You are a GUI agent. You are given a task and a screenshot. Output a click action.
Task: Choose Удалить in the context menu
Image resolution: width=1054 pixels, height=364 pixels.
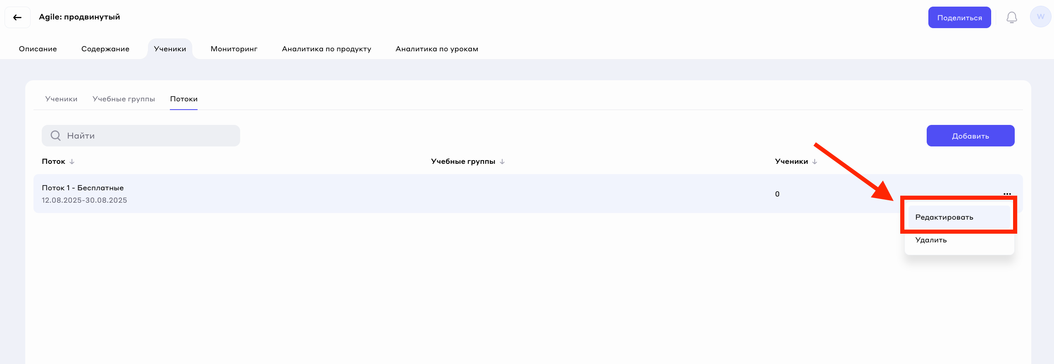[x=931, y=240]
